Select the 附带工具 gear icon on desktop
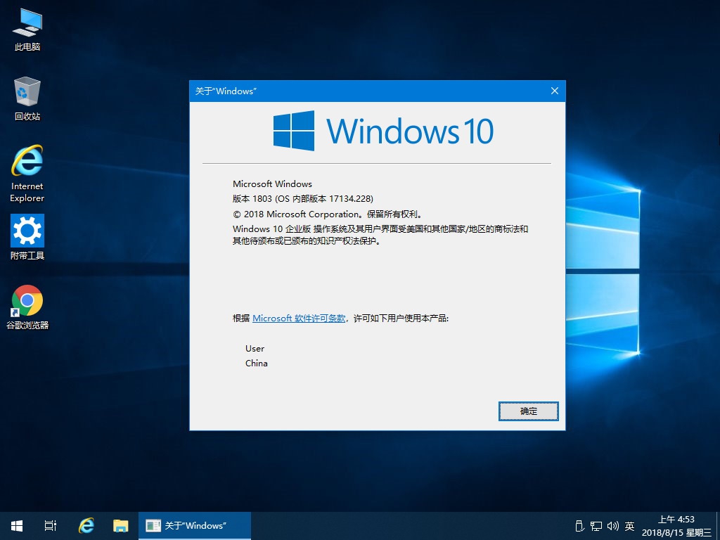 pos(27,237)
